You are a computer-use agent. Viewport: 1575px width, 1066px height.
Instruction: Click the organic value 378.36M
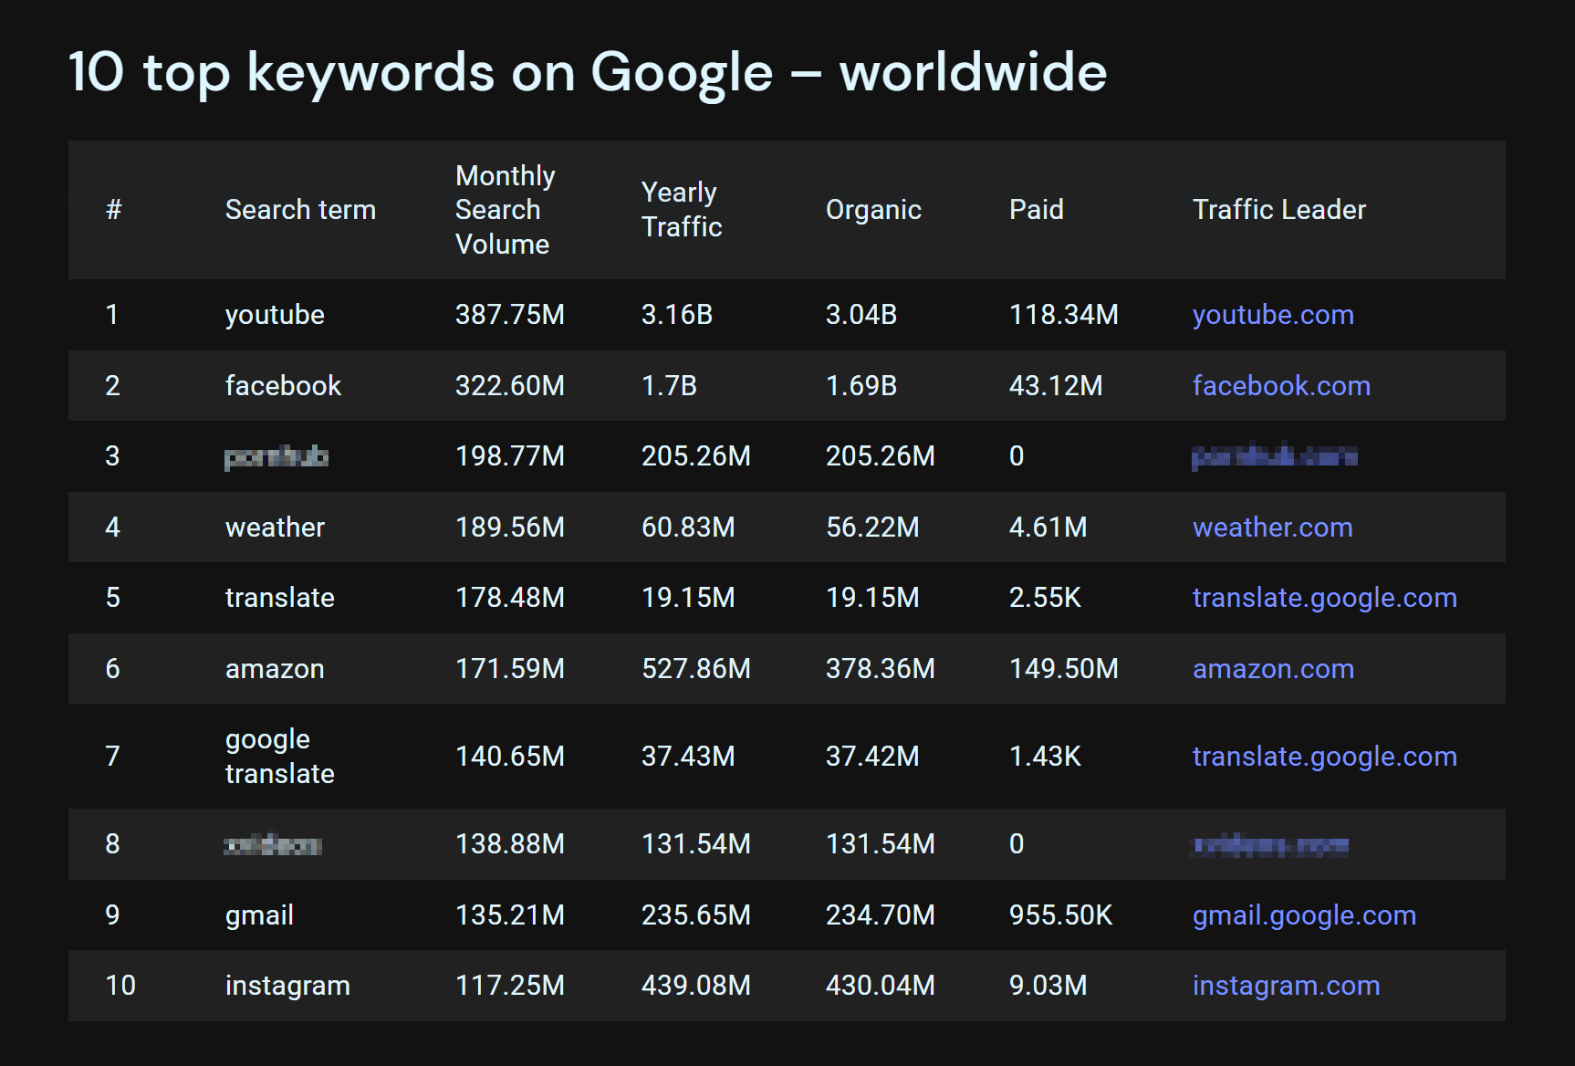click(881, 669)
